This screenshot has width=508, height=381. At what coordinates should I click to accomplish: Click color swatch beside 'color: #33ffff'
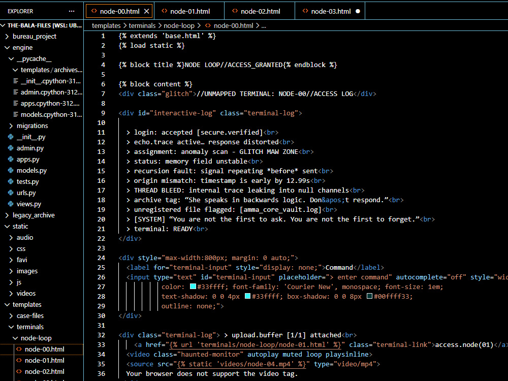(193, 287)
